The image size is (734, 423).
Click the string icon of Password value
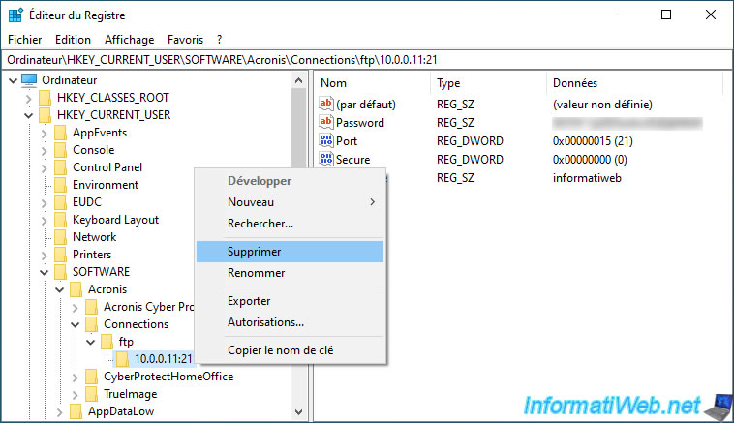pos(325,122)
